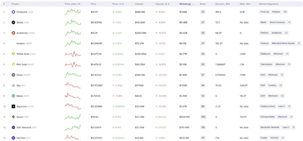Expand Hedera row's +1 segments tag
Screen dimensions: 303x141
[x=299, y=43]
